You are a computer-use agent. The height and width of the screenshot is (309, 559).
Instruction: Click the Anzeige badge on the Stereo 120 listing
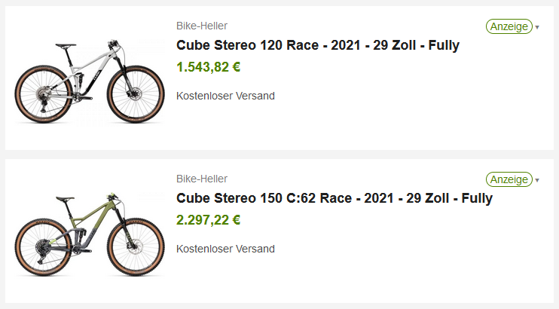click(509, 26)
